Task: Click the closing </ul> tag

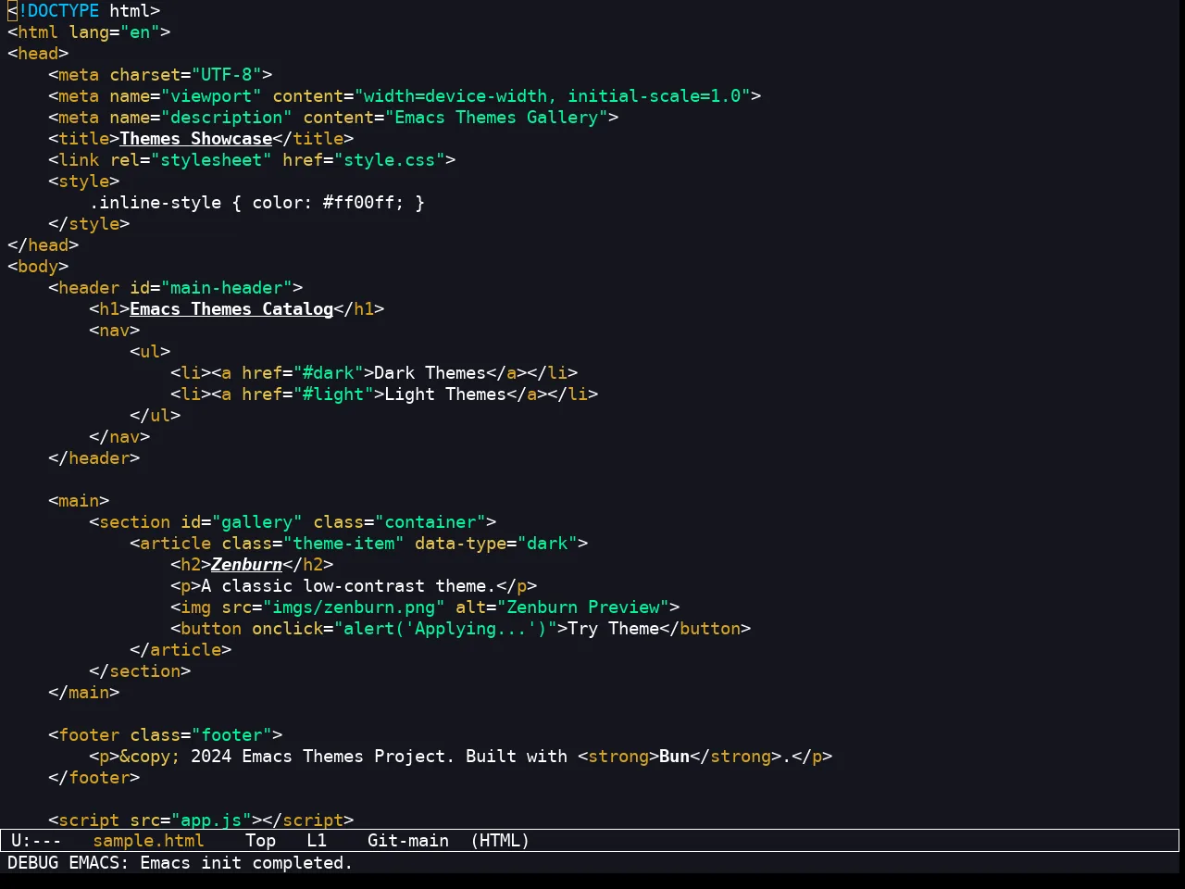Action: click(155, 416)
